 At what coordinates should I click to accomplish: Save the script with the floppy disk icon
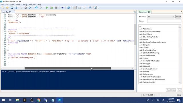pyautogui.click(x=12, y=8)
